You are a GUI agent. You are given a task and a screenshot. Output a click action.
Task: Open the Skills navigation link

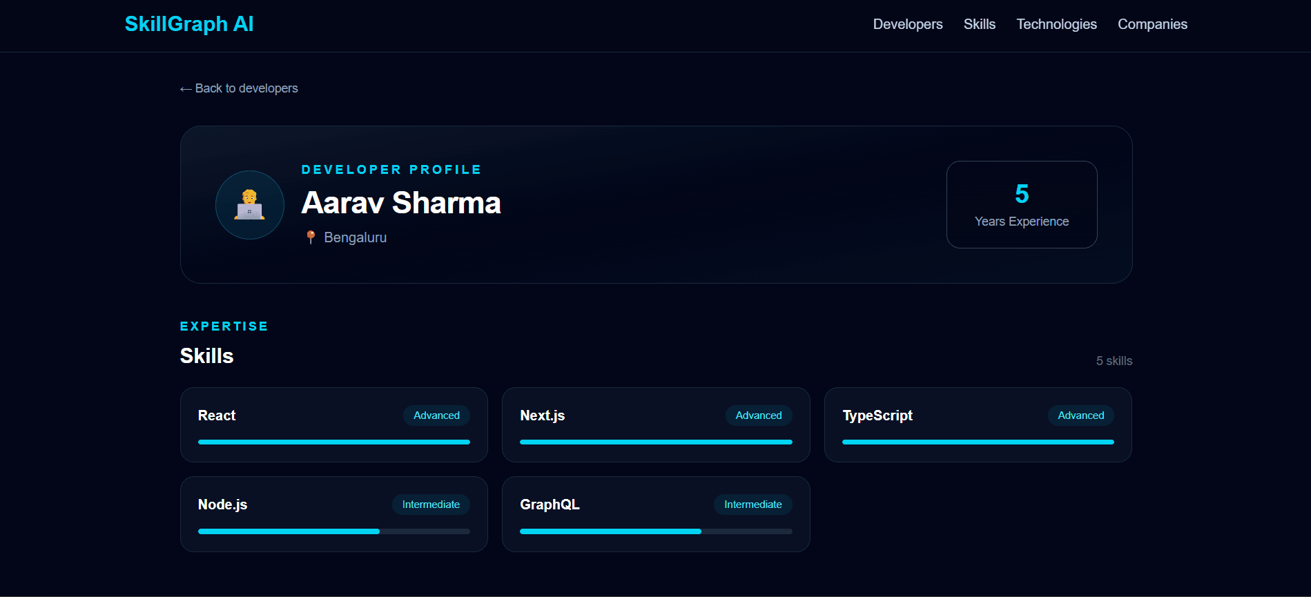(x=980, y=24)
